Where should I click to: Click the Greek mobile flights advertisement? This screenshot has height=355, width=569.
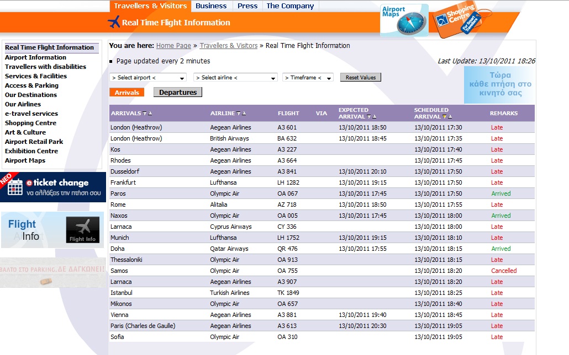point(499,85)
